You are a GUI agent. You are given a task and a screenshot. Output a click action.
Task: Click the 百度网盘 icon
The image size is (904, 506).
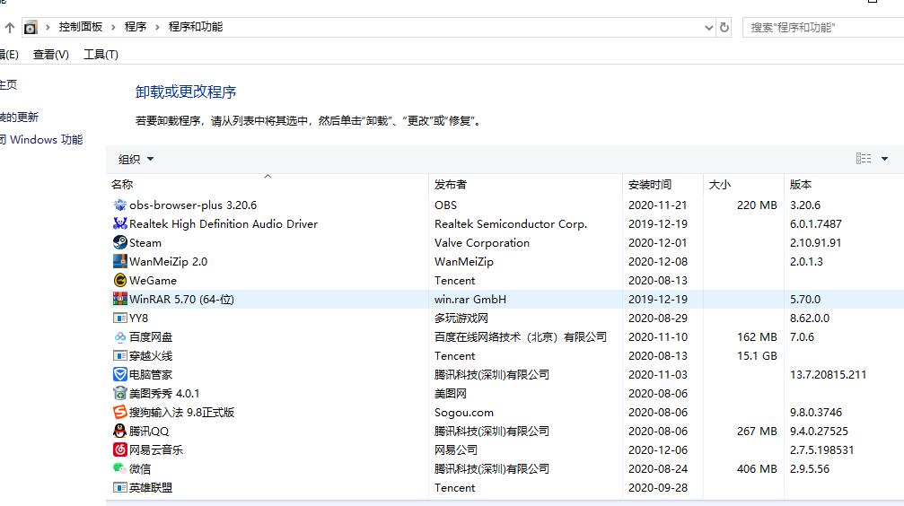[120, 336]
